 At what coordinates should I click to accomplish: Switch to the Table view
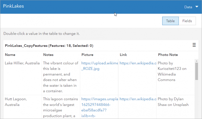pos(170,21)
